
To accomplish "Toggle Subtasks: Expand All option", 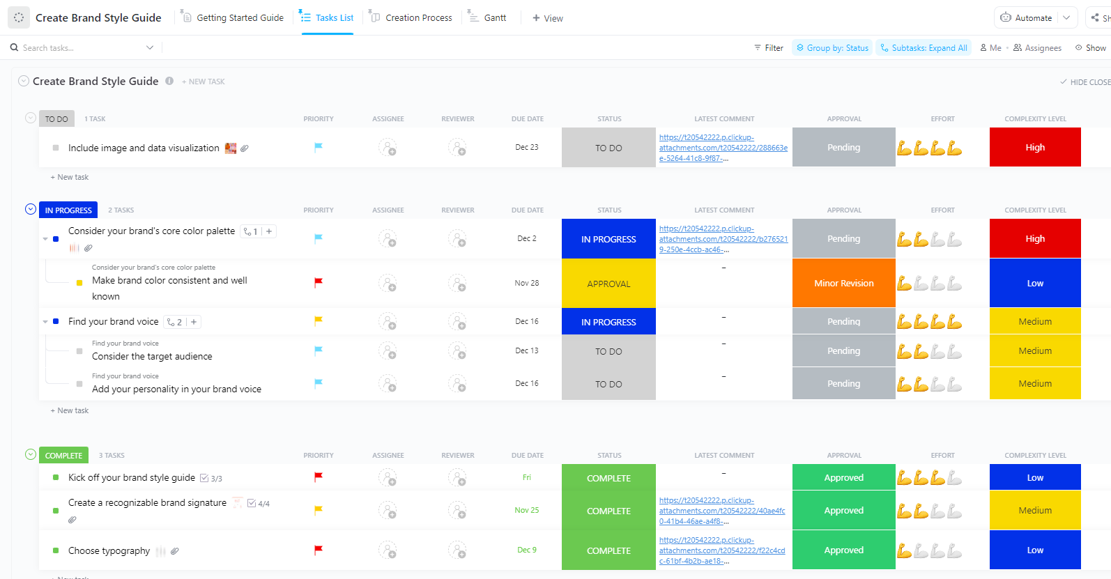I will point(924,48).
